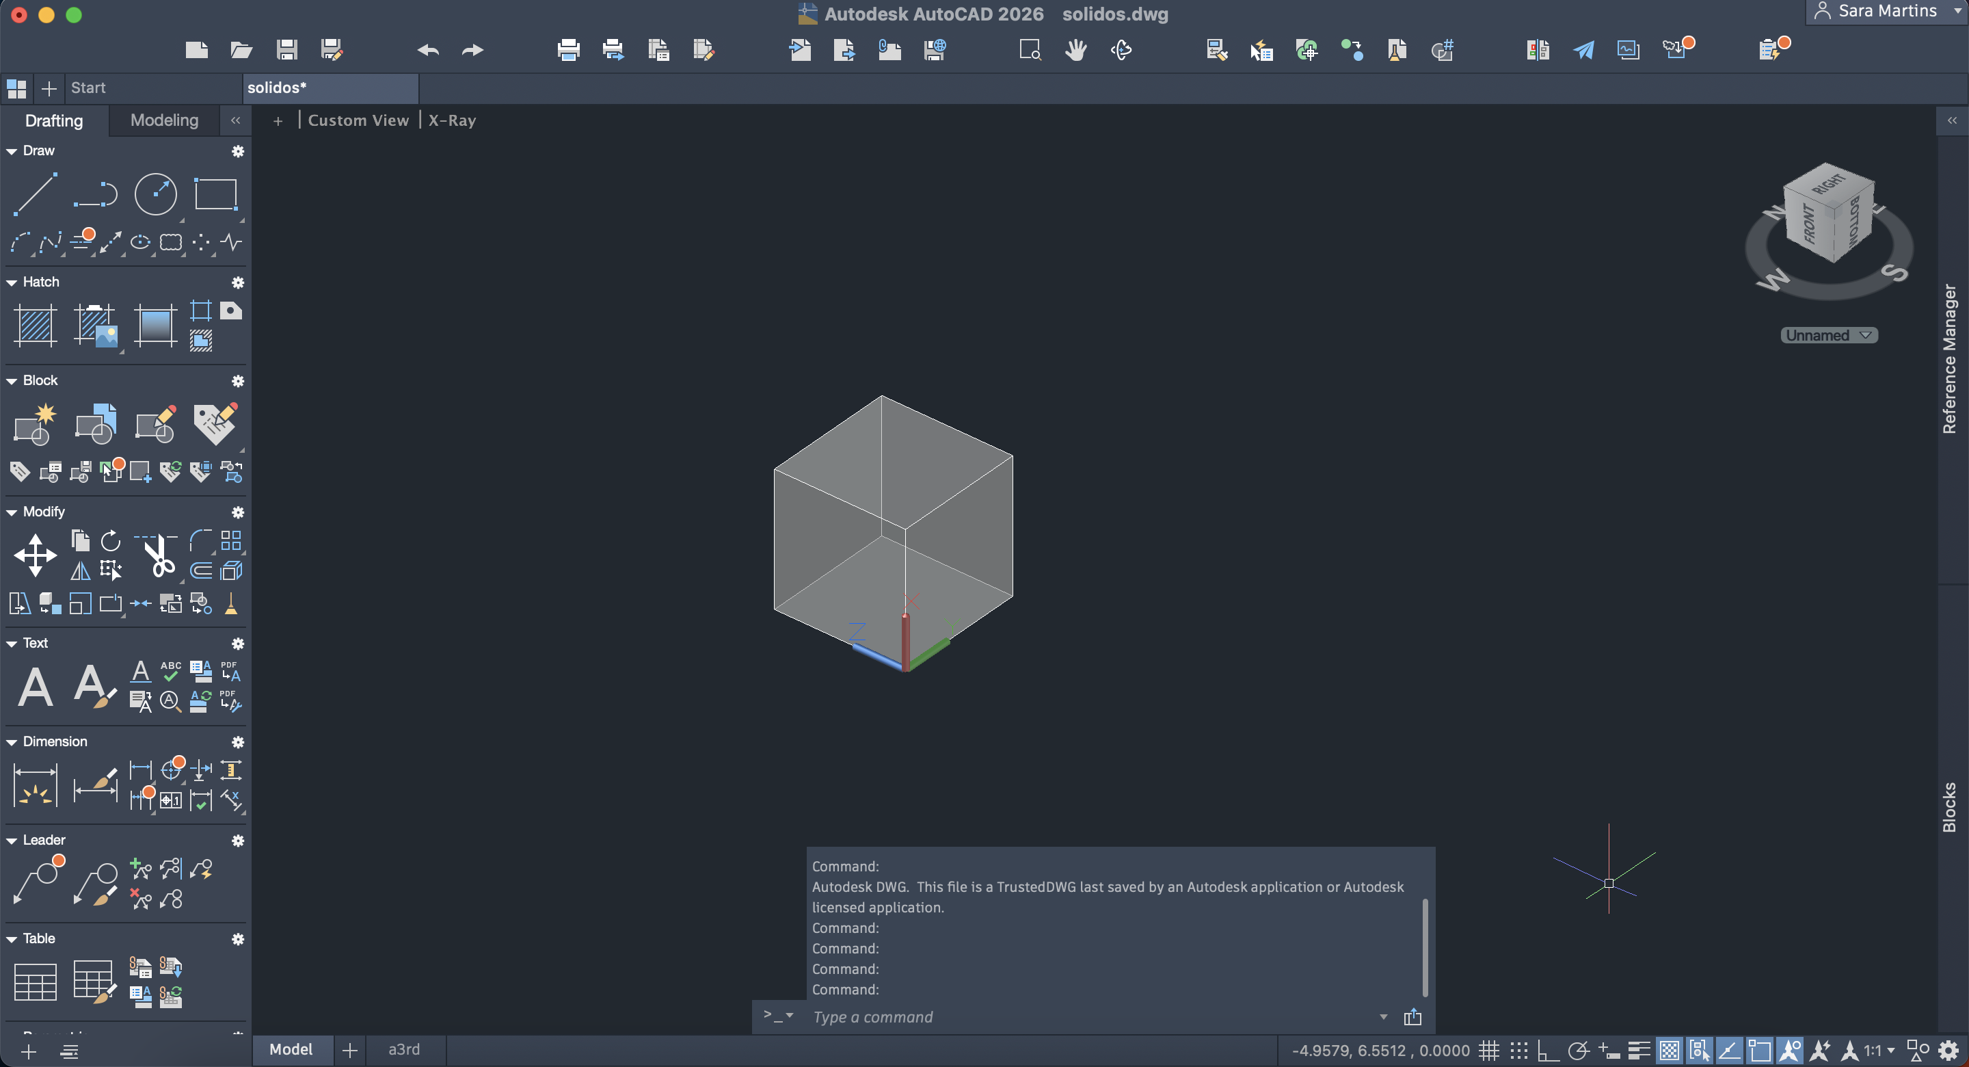The width and height of the screenshot is (1969, 1067).
Task: Click the Pan hand tool
Action: (x=1075, y=51)
